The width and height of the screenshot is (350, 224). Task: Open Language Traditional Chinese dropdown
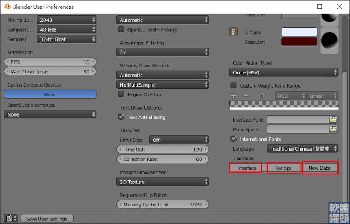(x=302, y=148)
